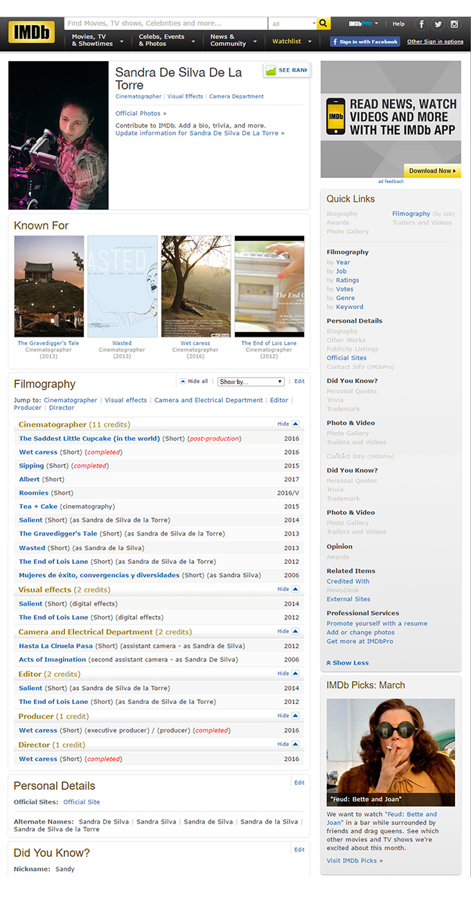Open the Wet caress poster thumbnail
This screenshot has width=471, height=900.
coord(195,286)
